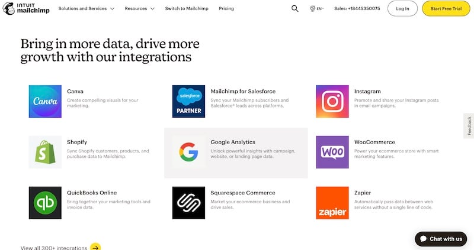
Task: Open the QuickBooks qb logo
Action: click(45, 203)
